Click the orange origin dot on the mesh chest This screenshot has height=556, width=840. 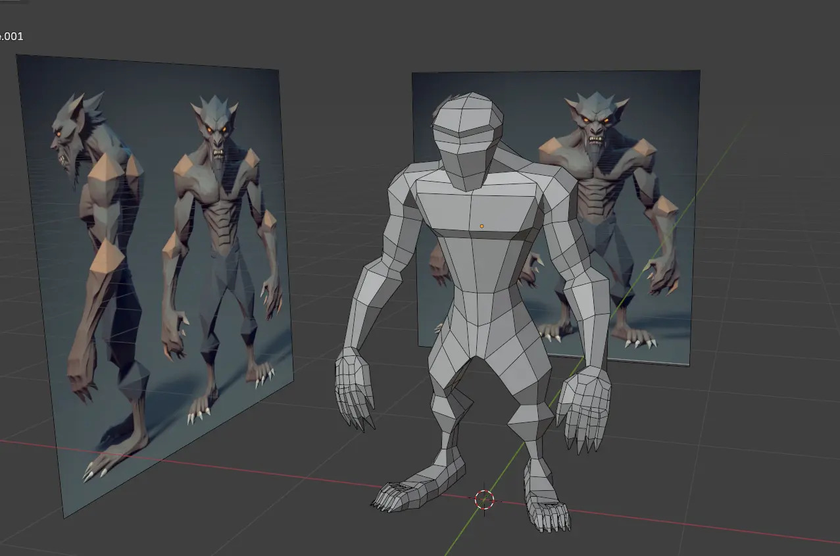(482, 226)
